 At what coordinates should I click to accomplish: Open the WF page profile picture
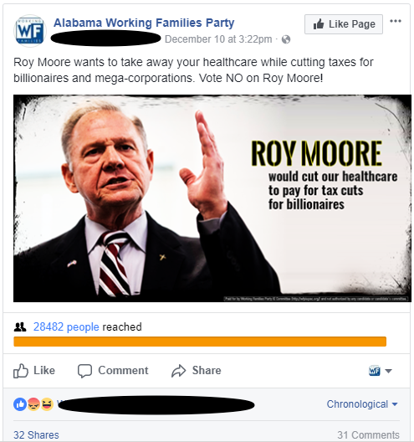pos(30,31)
